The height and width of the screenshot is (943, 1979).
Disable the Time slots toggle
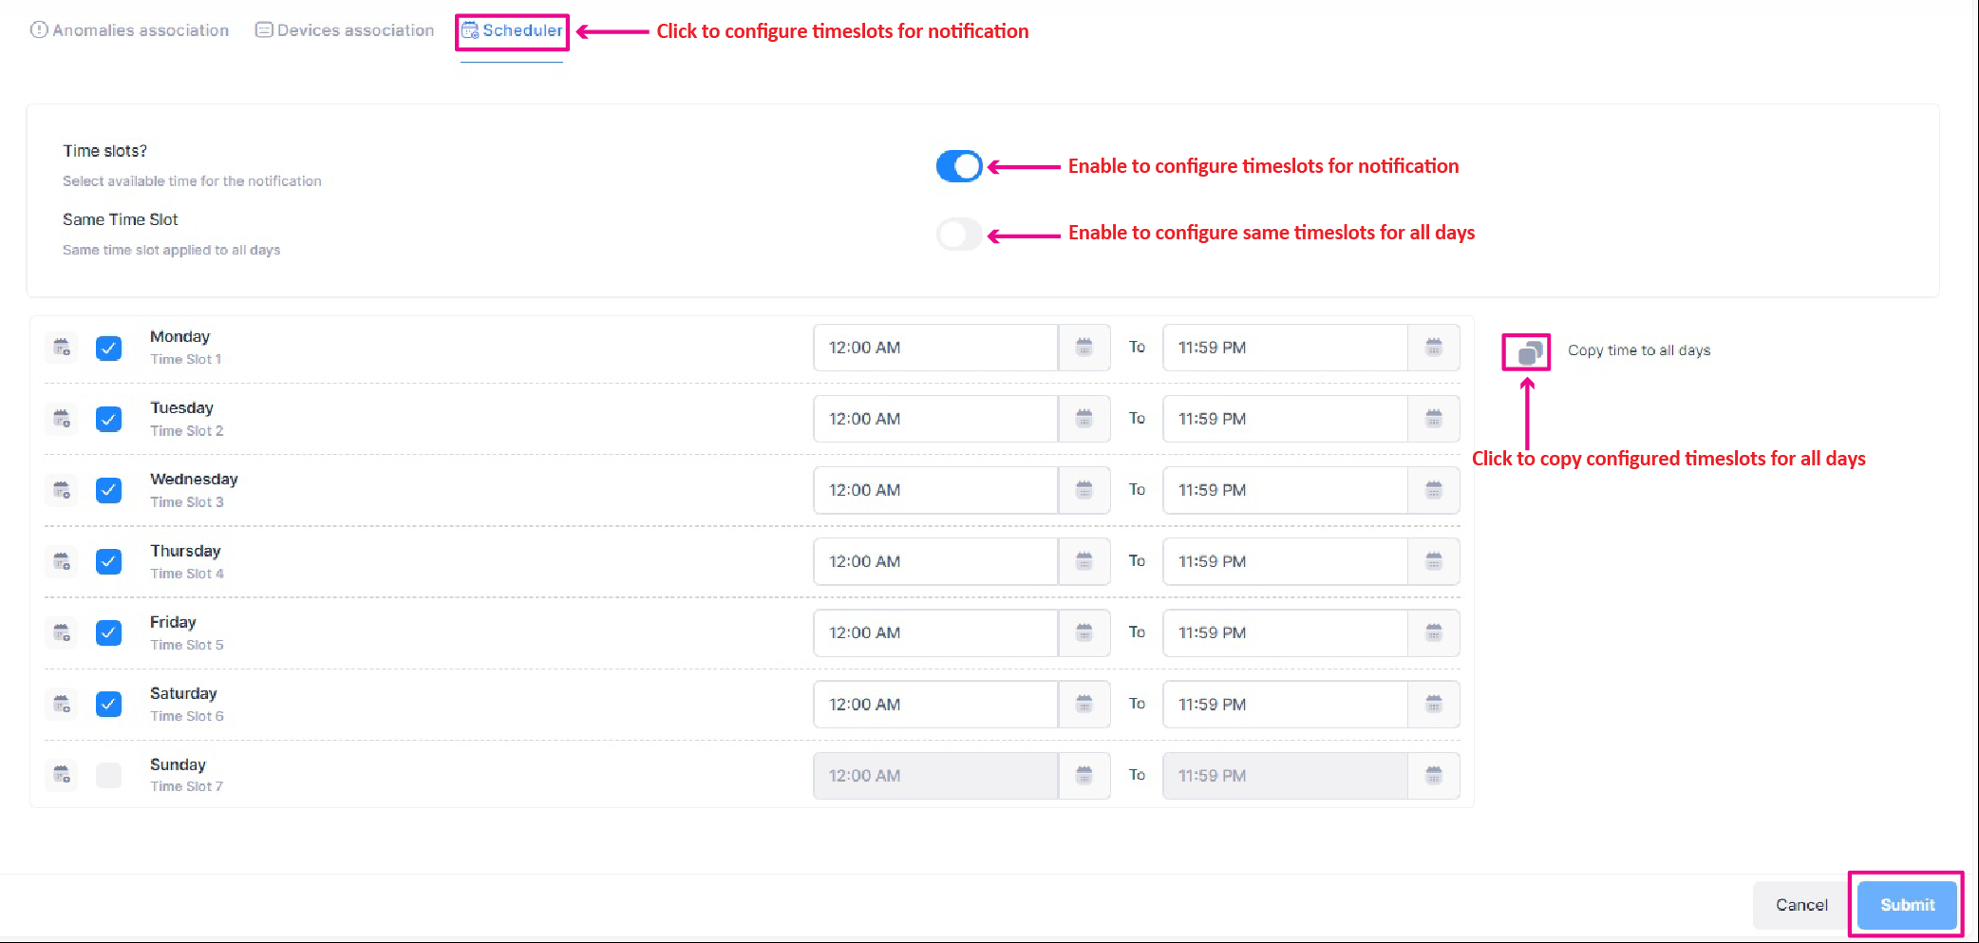point(959,166)
